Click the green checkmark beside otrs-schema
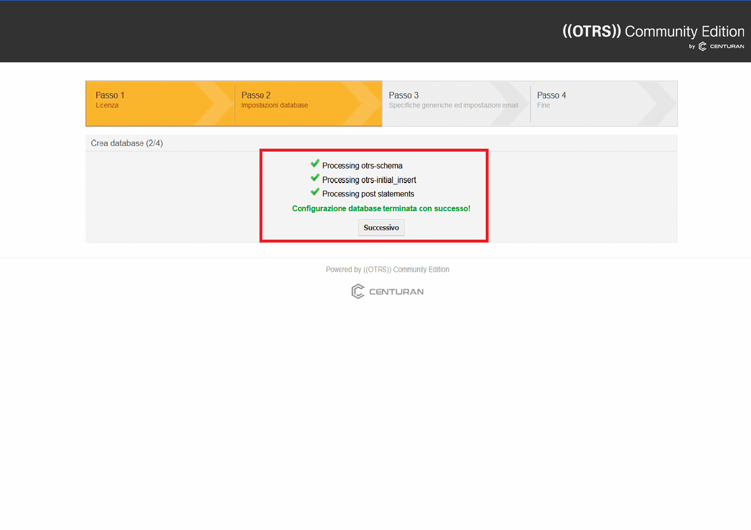This screenshot has width=751, height=530. click(x=315, y=164)
